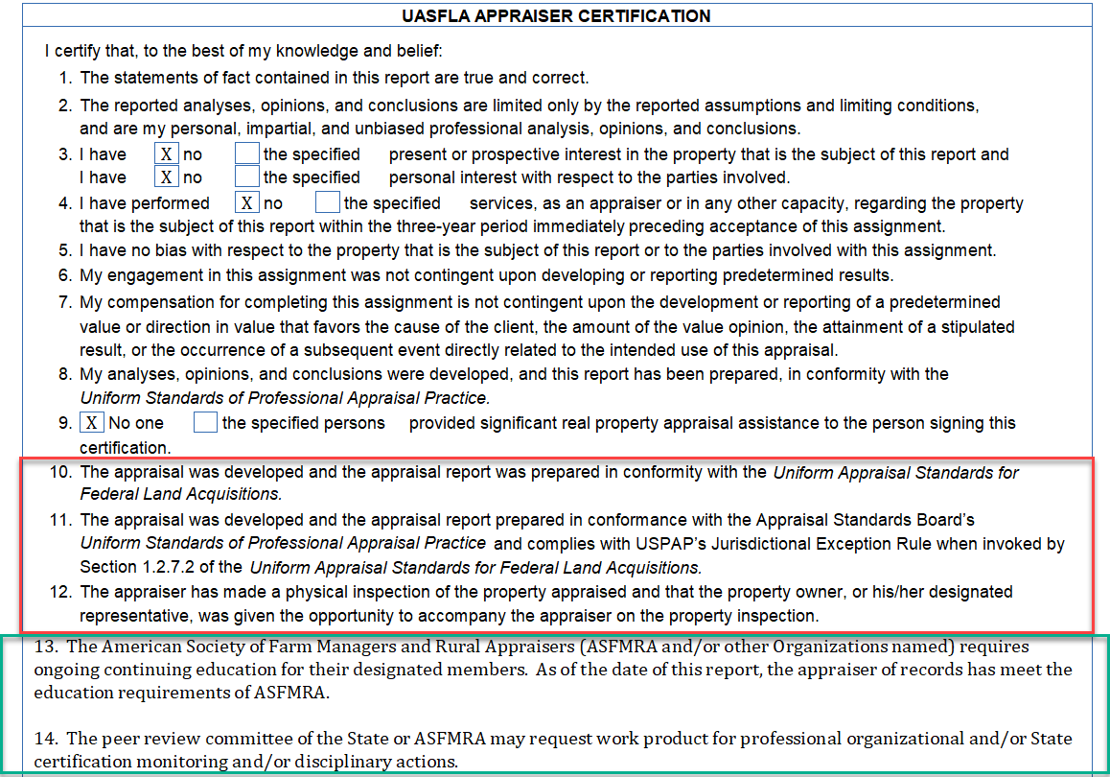
Task: Select item 6 engagement not contingent statement
Action: [x=486, y=276]
